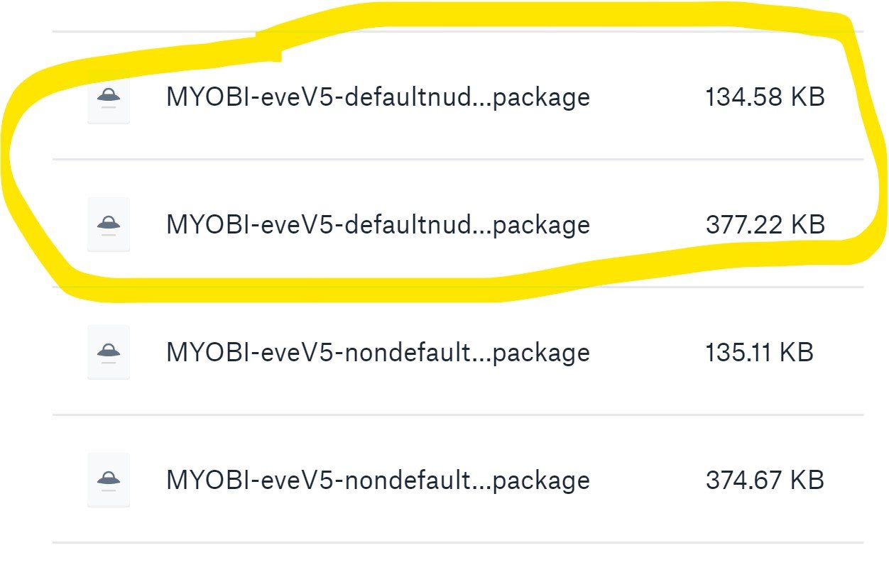889x582 pixels.
Task: Select blank space between name and 135.11 KB
Action: click(648, 353)
